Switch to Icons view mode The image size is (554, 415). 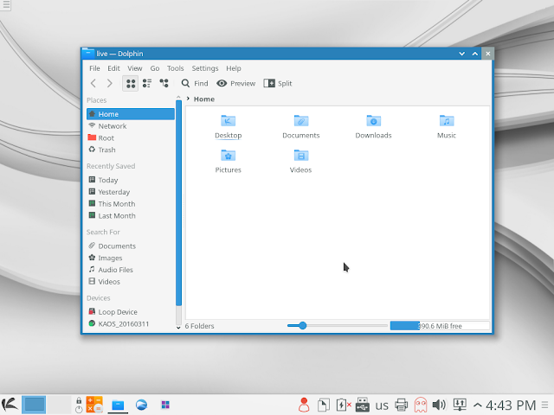(131, 83)
